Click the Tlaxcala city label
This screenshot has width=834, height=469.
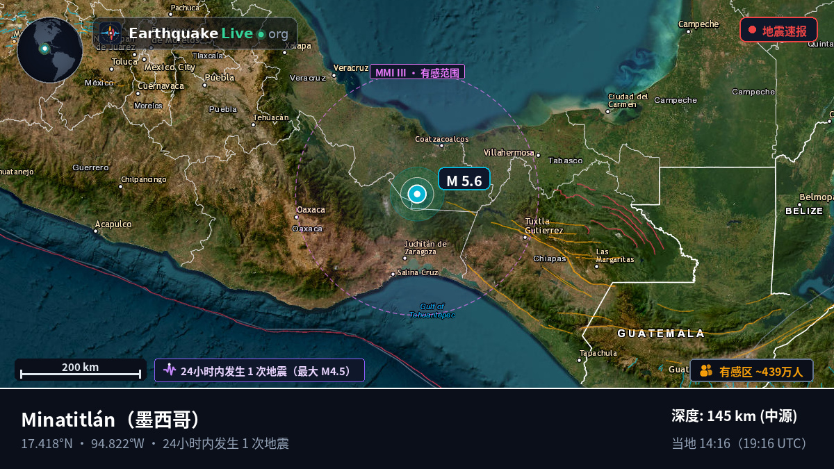pos(208,56)
